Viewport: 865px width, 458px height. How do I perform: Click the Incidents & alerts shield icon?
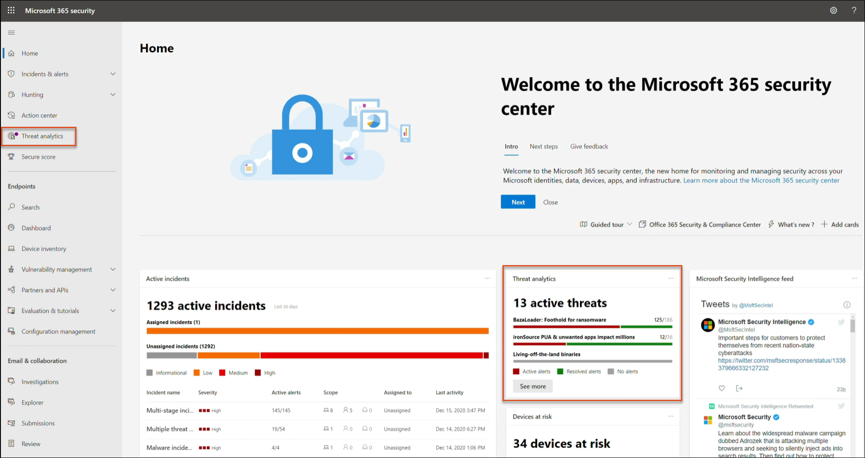(12, 74)
